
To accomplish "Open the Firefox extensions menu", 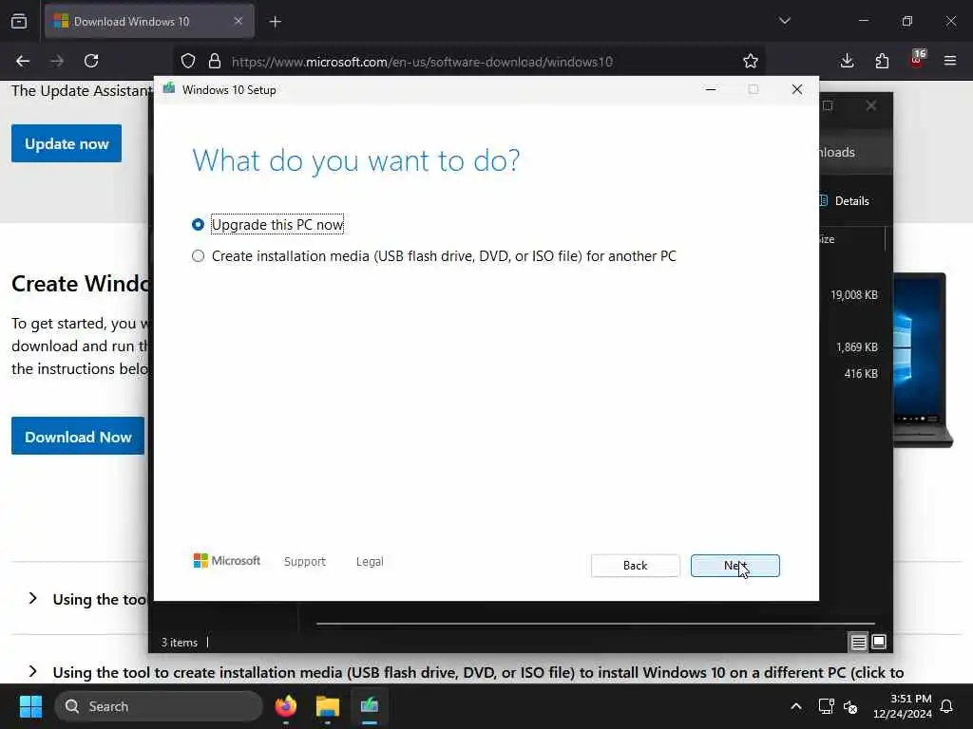I will (x=882, y=61).
